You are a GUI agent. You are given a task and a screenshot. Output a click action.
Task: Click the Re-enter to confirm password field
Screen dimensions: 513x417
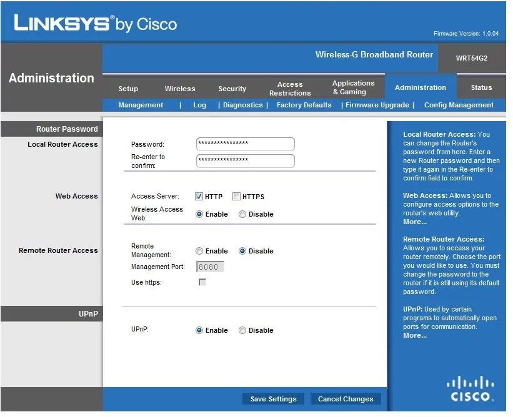[246, 161]
